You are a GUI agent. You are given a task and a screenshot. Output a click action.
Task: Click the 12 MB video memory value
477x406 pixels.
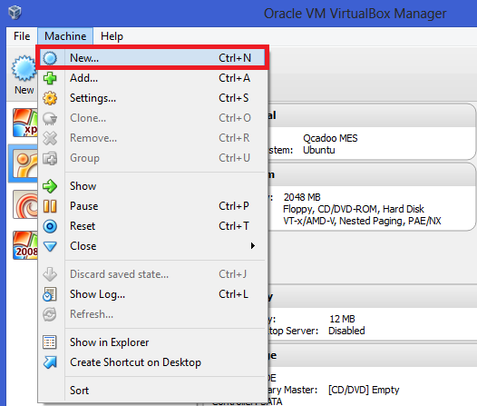(x=342, y=319)
